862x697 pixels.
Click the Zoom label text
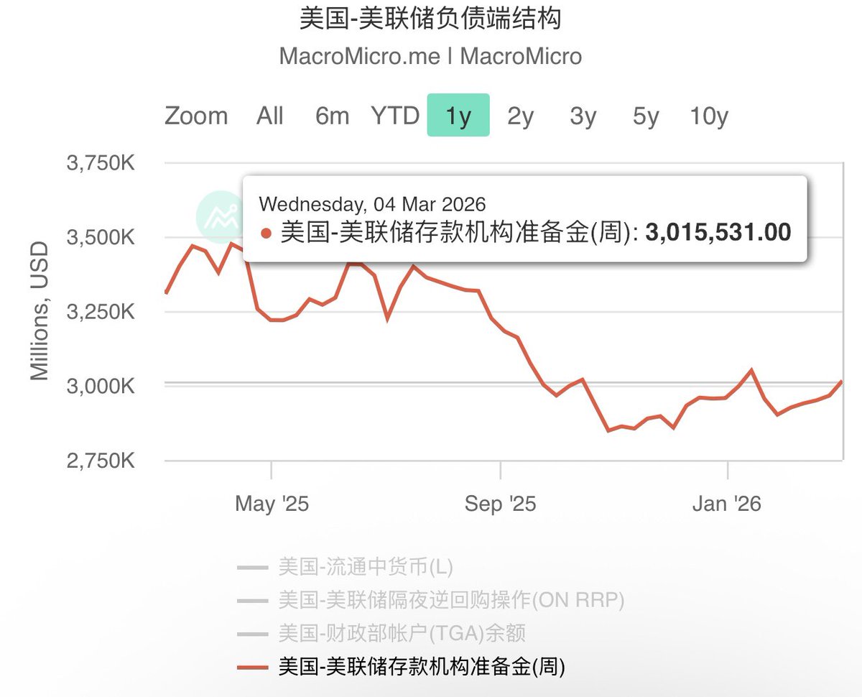pyautogui.click(x=196, y=116)
